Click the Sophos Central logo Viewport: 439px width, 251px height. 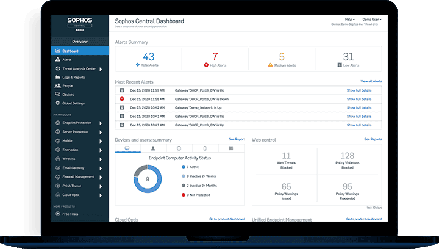(x=80, y=24)
